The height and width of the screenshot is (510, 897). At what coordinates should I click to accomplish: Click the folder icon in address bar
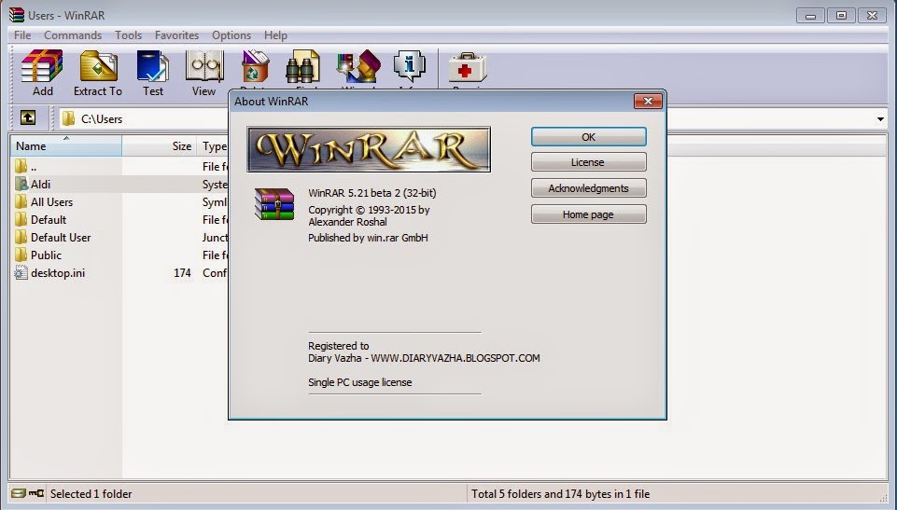(x=69, y=118)
